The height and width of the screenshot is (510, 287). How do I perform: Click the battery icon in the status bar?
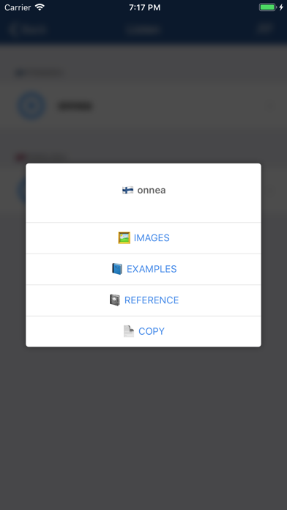pos(267,7)
